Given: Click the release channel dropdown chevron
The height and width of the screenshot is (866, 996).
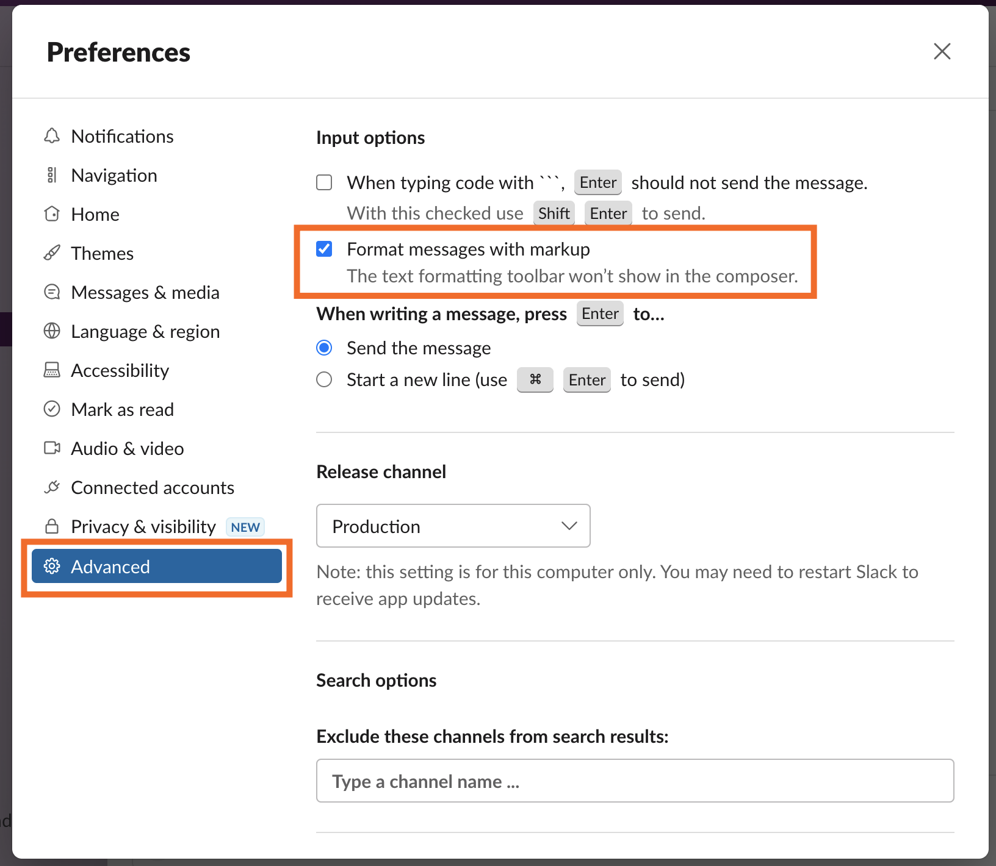Looking at the screenshot, I should pos(569,526).
